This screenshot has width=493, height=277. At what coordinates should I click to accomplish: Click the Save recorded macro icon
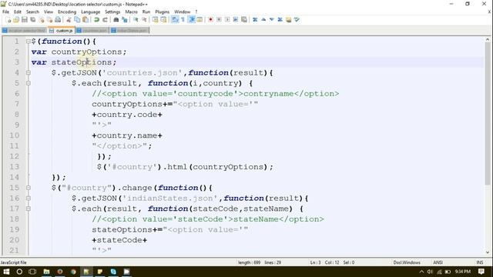point(244,20)
